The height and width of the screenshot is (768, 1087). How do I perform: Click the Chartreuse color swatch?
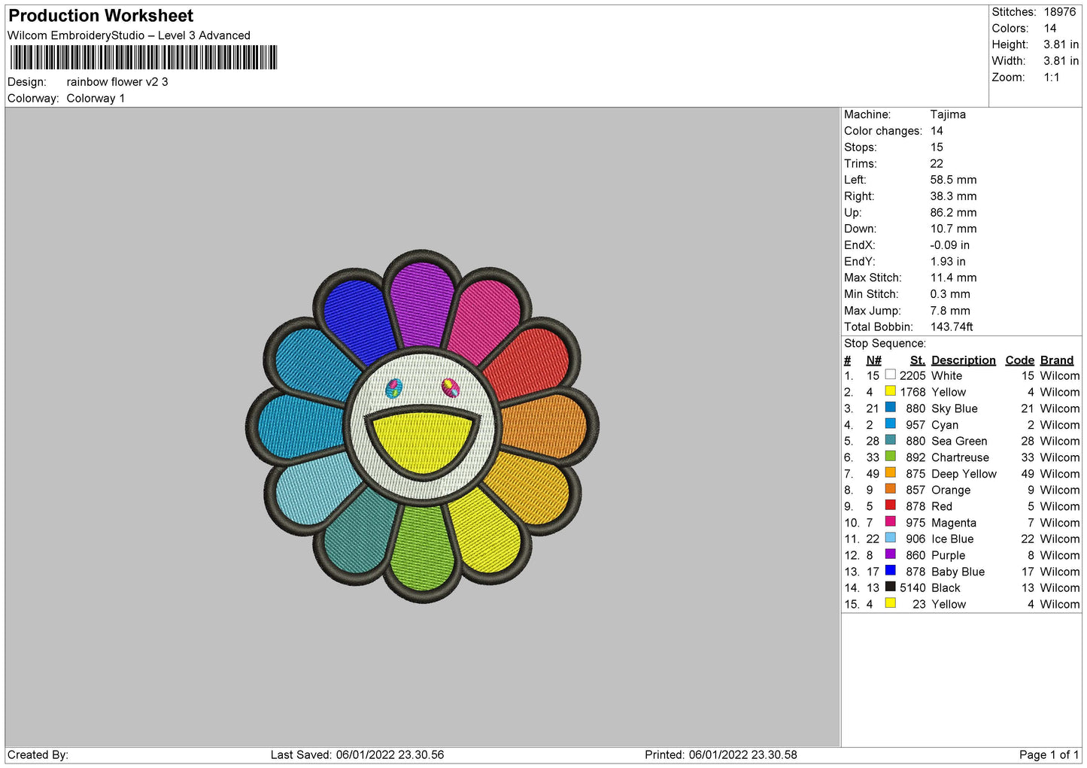click(x=890, y=457)
